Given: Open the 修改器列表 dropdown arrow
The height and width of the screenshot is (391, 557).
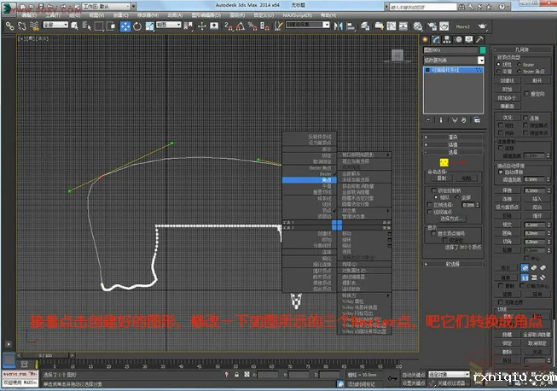Looking at the screenshot, I should pos(481,61).
